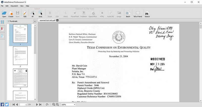The height and width of the screenshot is (107, 202).
Task: Select the partially visible page 4 thumbnail
Action: (x=20, y=96)
